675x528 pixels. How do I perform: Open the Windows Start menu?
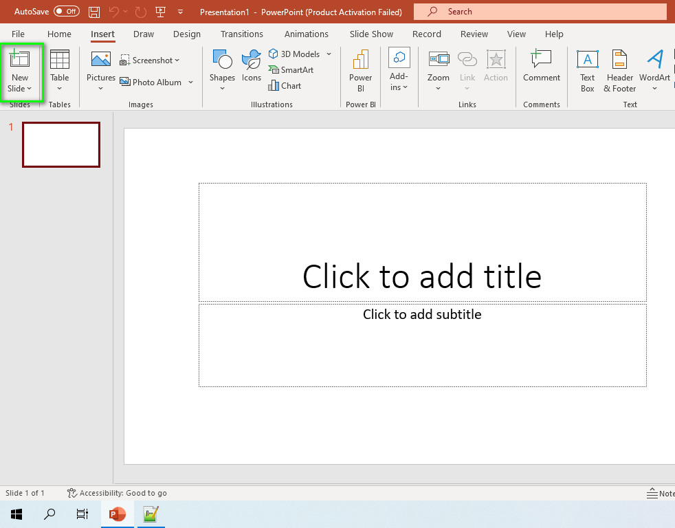[16, 514]
